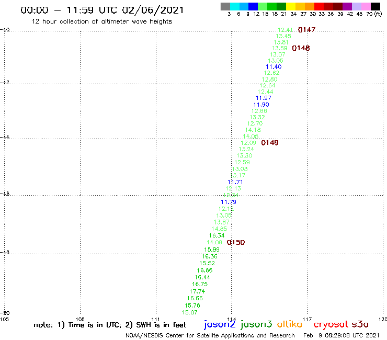
Task: Click the jason2 satellite legend label
Action: click(x=220, y=324)
